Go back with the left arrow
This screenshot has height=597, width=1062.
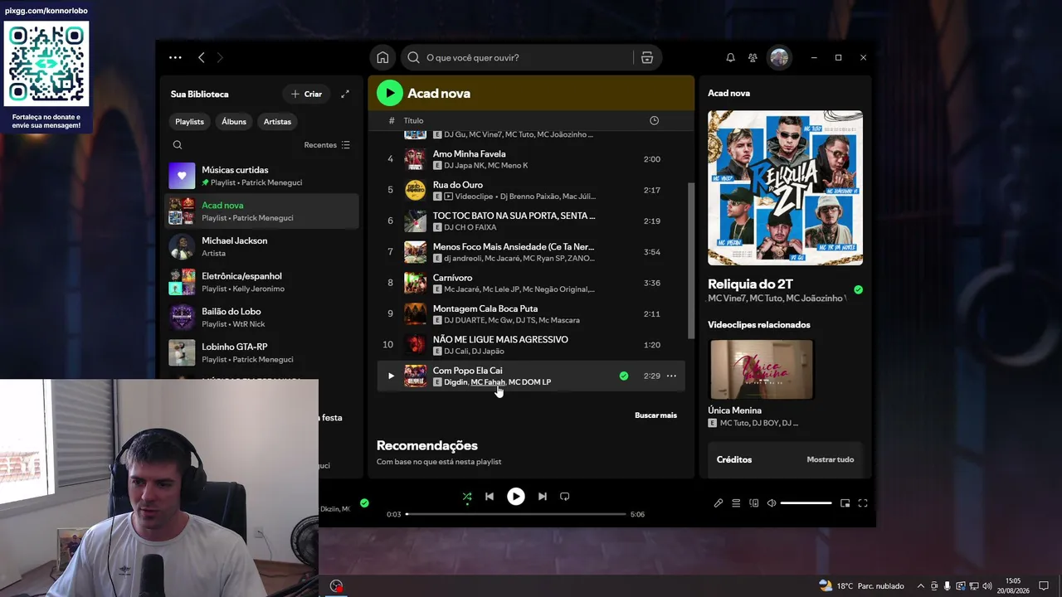[x=202, y=57]
